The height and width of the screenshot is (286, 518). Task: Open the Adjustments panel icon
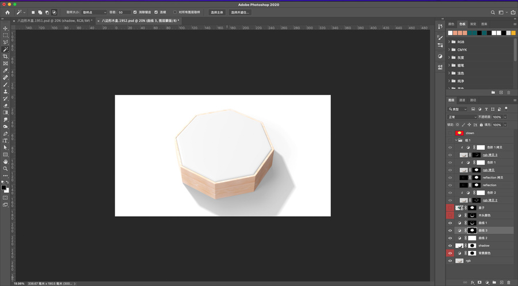point(440,56)
